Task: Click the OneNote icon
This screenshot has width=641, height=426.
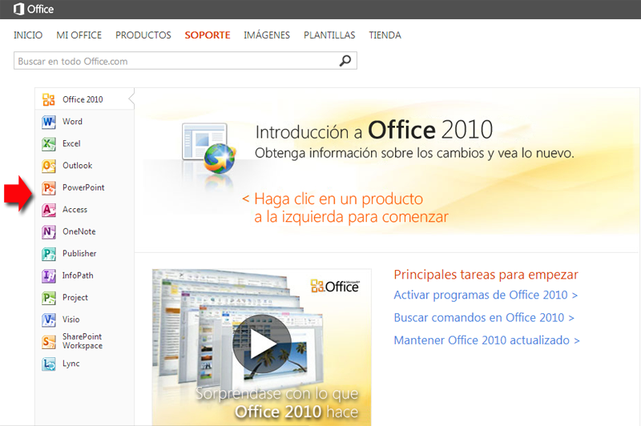Action: click(49, 232)
